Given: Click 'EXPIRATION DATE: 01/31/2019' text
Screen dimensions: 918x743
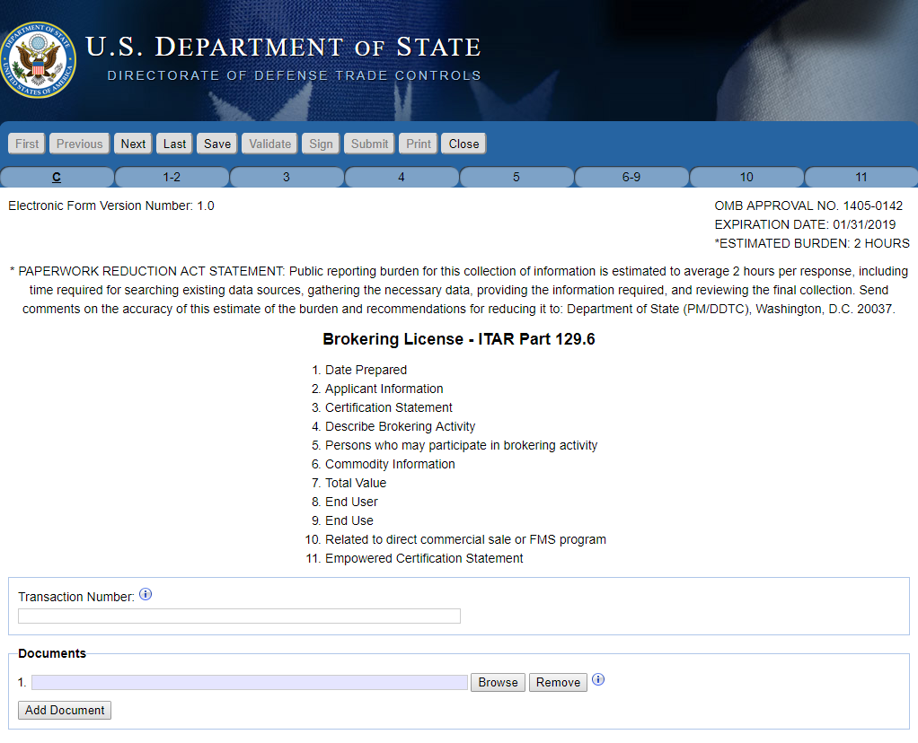Looking at the screenshot, I should (805, 224).
